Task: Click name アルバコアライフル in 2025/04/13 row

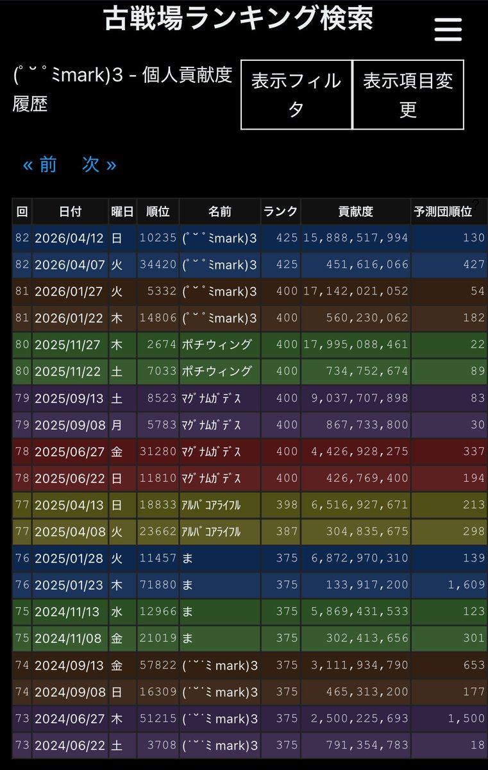Action: [212, 505]
